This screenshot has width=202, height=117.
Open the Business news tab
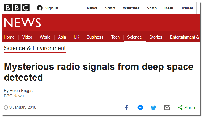[95, 37]
